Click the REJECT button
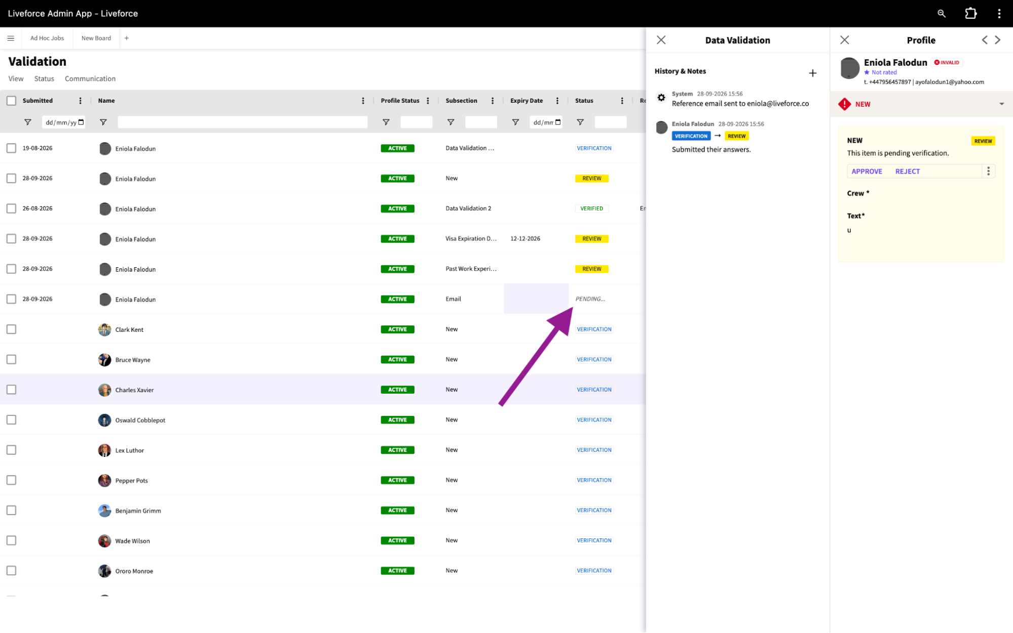 tap(907, 172)
